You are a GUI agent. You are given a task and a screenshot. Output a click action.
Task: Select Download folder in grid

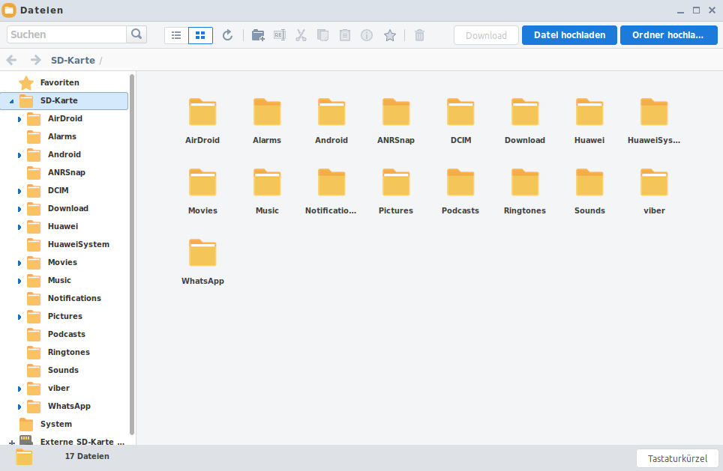525,121
